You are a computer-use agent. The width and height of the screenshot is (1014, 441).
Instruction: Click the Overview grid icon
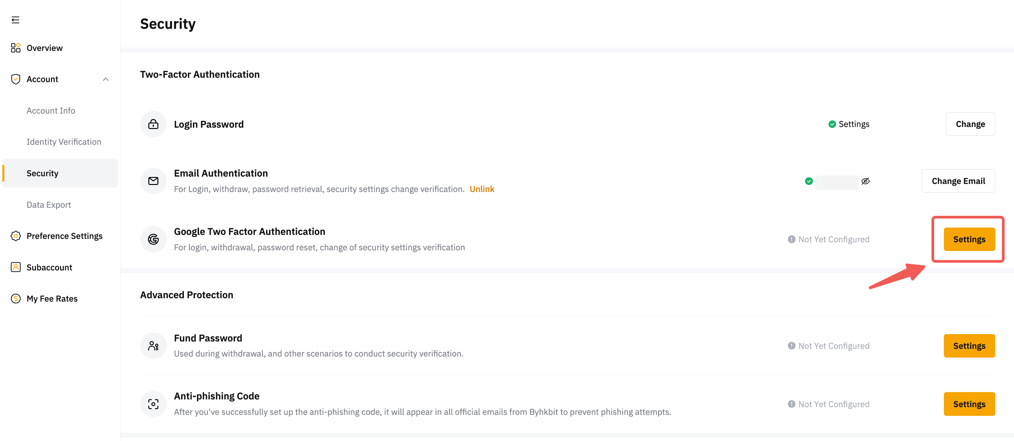pos(15,48)
